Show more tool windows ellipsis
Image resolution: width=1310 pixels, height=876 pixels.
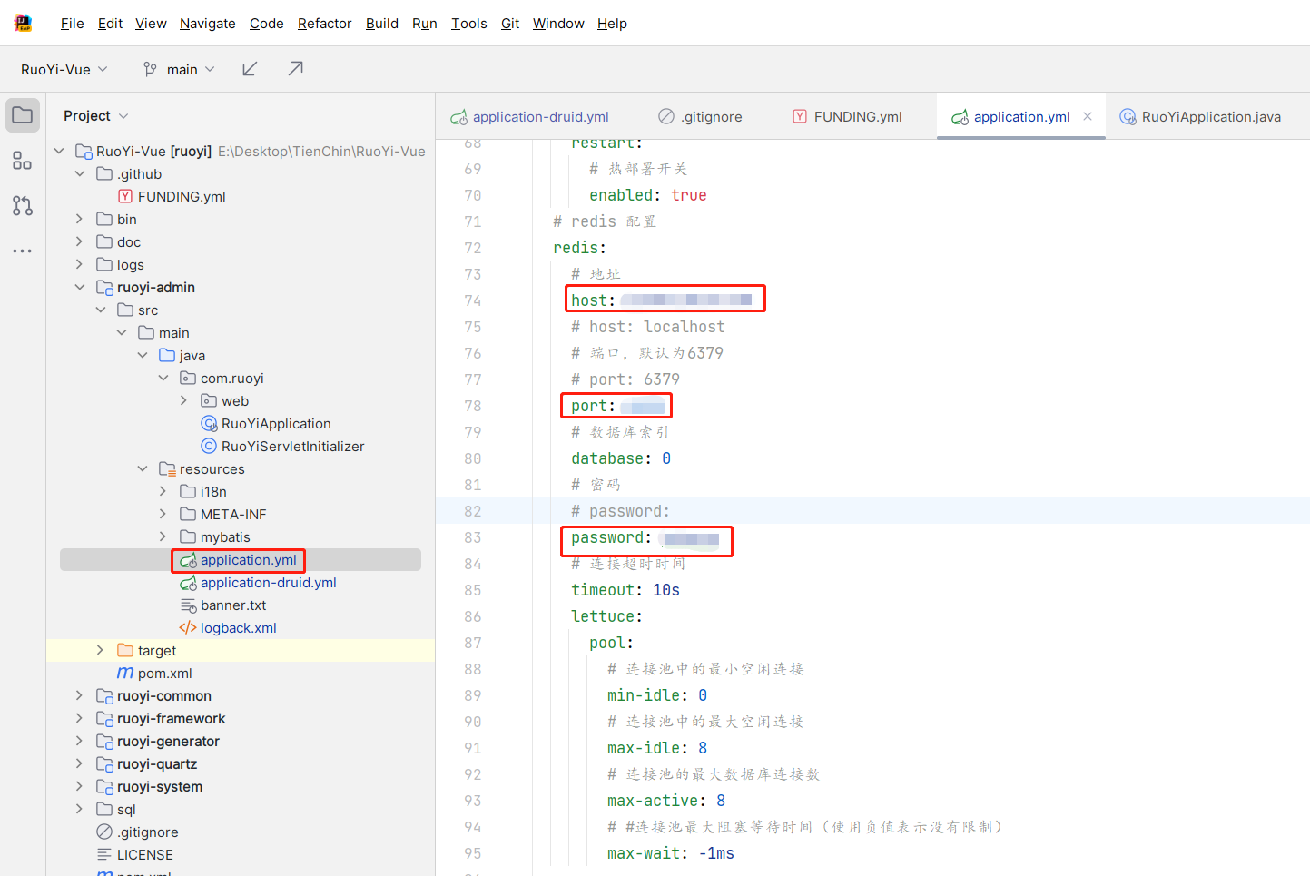pyautogui.click(x=23, y=251)
